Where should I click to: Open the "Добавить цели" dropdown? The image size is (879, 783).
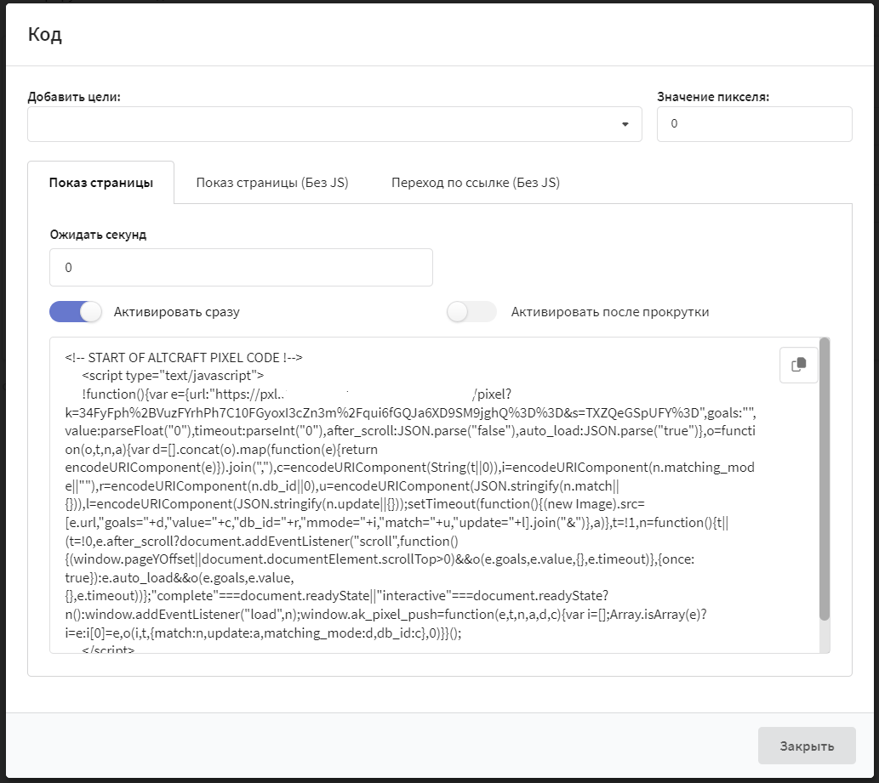(x=334, y=124)
